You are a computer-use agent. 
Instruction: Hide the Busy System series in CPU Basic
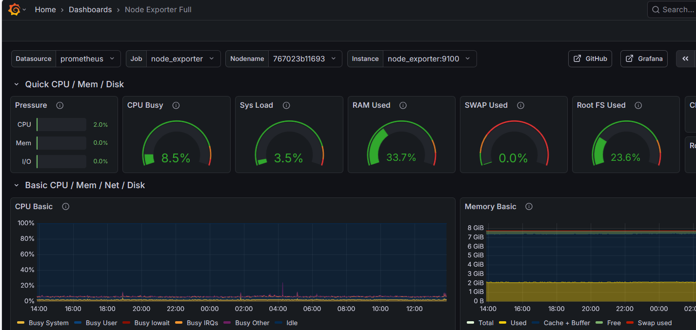[x=49, y=323]
